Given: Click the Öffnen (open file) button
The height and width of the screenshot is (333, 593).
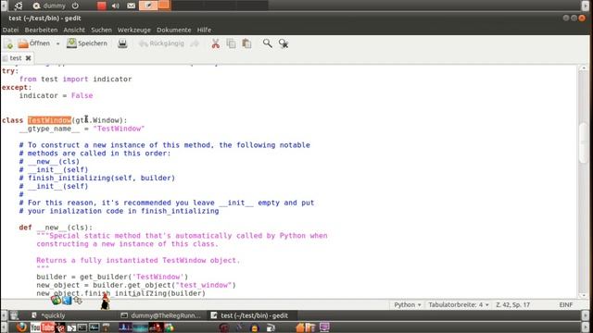Looking at the screenshot, I should [x=34, y=43].
